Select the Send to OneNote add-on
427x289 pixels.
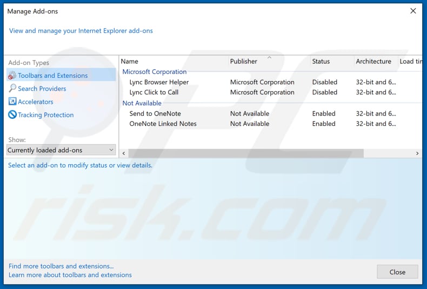point(155,113)
